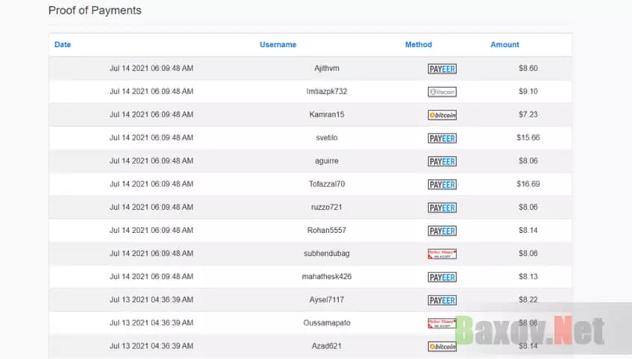Image resolution: width=632 pixels, height=359 pixels.
Task: Click the Perfect Money icon for Oussamapato
Action: click(x=442, y=323)
